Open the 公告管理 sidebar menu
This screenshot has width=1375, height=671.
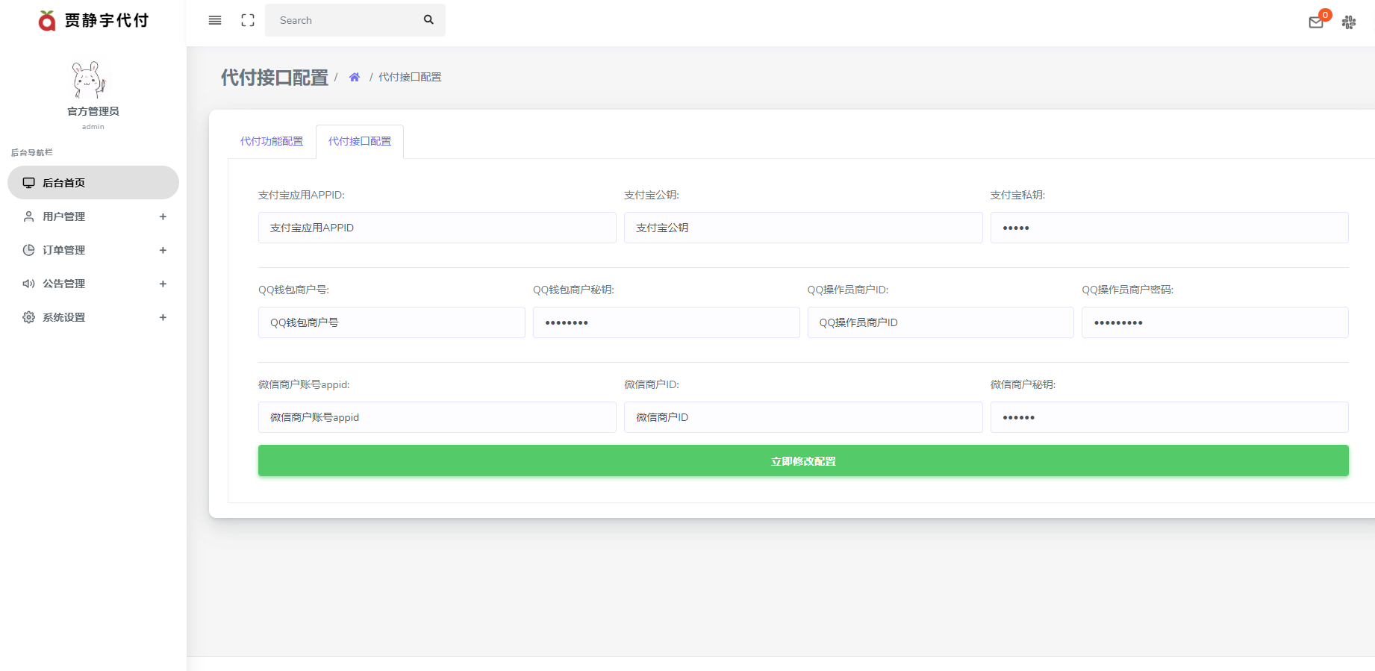[x=93, y=284]
